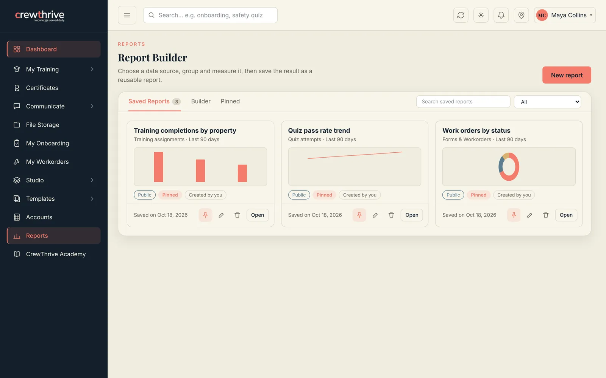Image resolution: width=606 pixels, height=378 pixels.
Task: Open File Storage in sidebar
Action: (x=54, y=125)
